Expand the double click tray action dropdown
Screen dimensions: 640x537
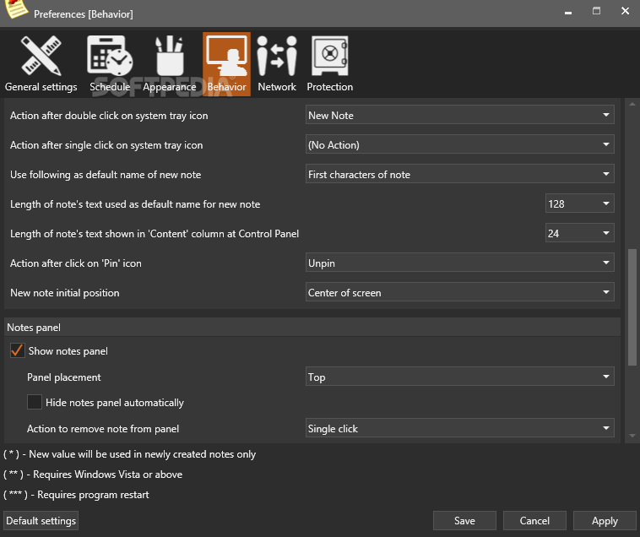459,115
